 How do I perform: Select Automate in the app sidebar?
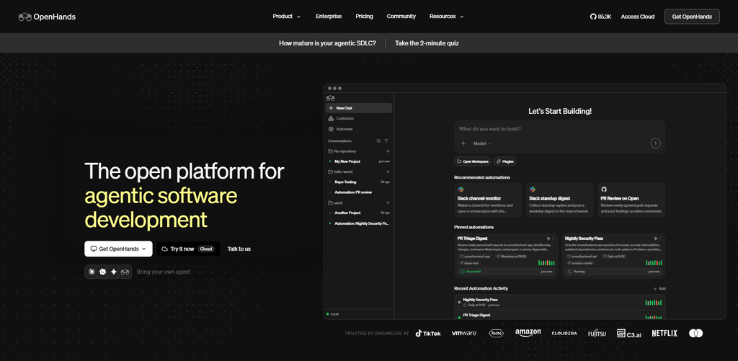point(359,129)
